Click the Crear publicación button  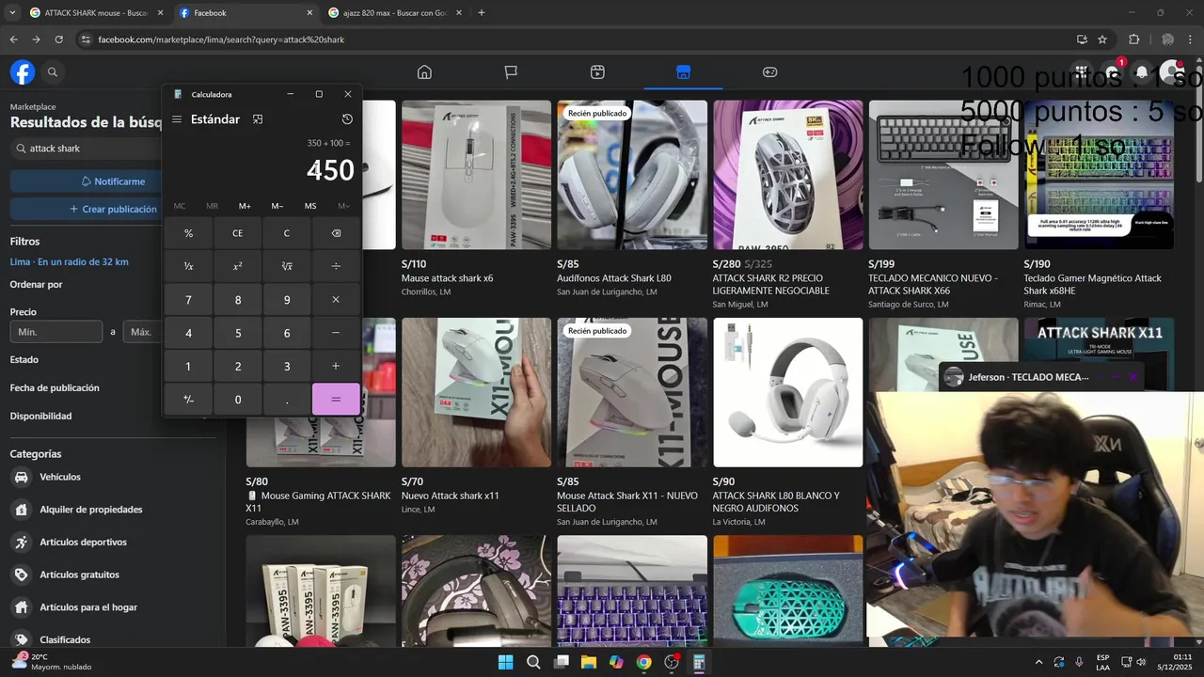(113, 209)
